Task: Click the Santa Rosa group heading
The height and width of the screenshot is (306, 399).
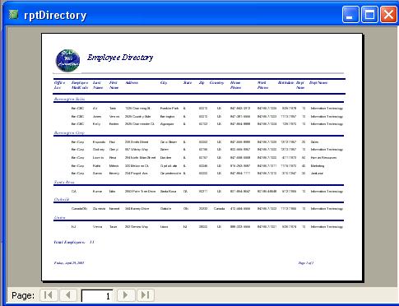Action: (x=64, y=182)
